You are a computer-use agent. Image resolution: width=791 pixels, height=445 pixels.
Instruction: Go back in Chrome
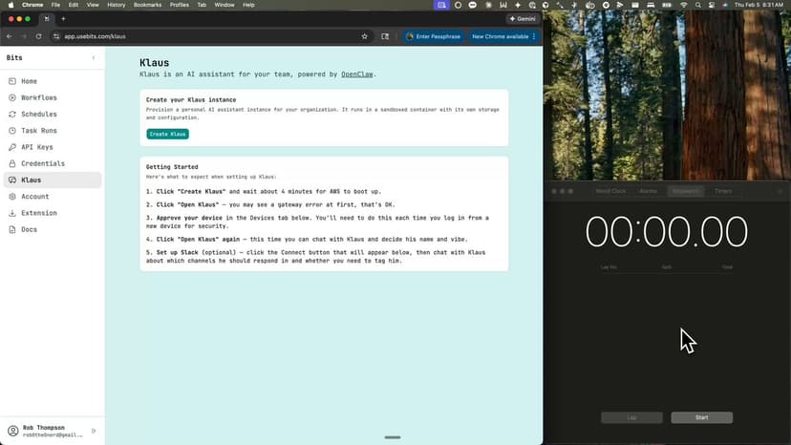tap(10, 36)
